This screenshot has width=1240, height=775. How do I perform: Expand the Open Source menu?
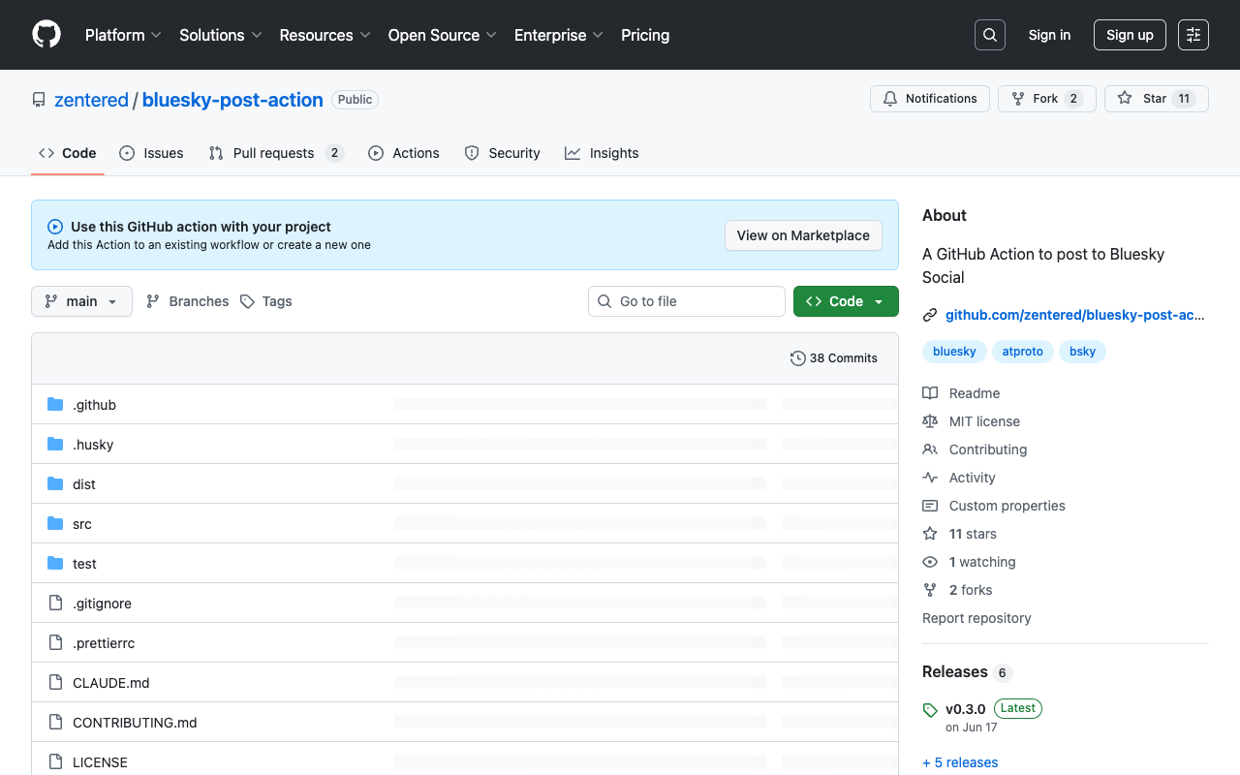[442, 35]
